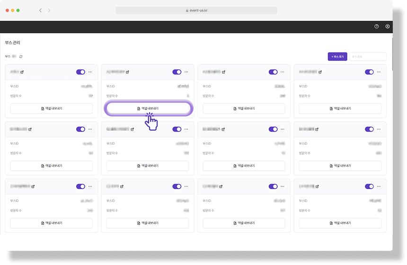Open the user account profile icon
Screen dimensions: 407x265
click(x=387, y=26)
